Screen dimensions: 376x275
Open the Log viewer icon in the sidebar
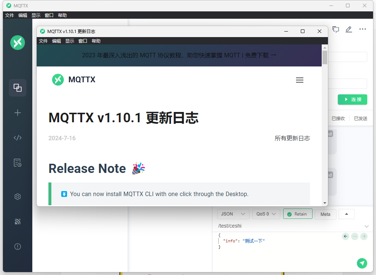(17, 163)
